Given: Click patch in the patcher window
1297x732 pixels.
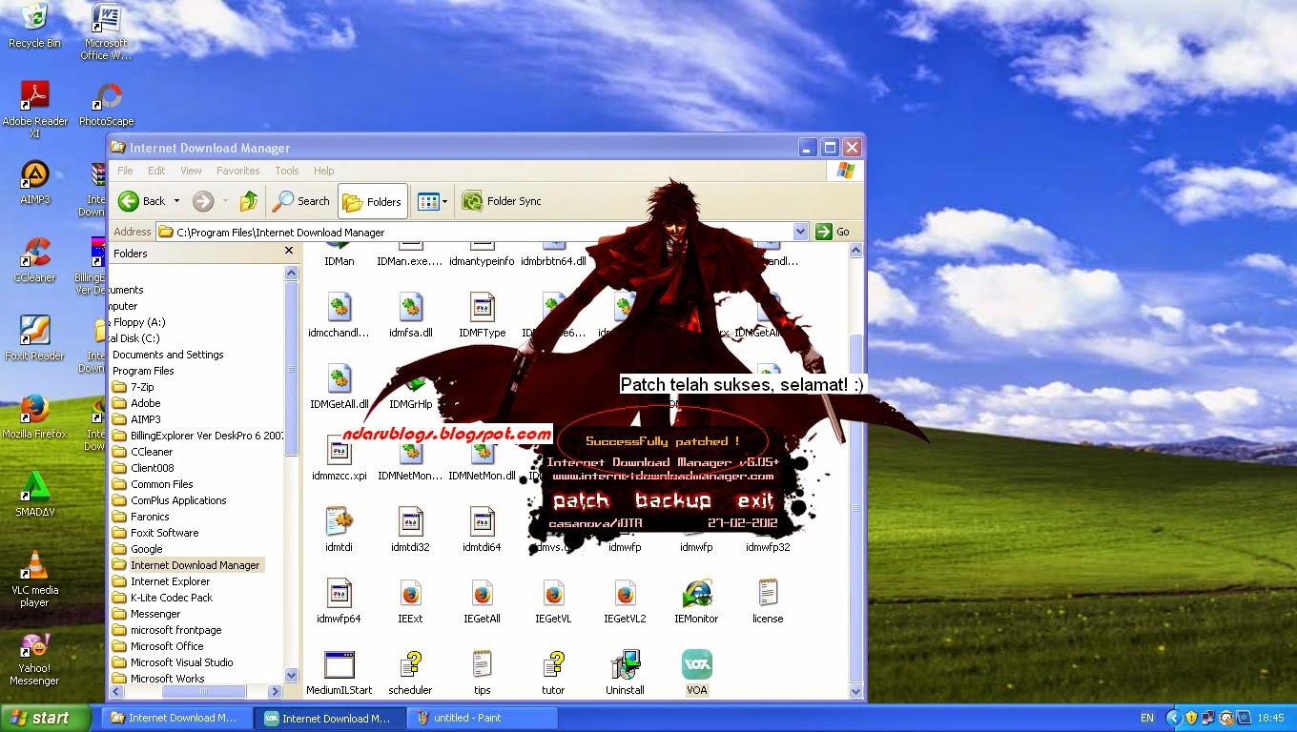Looking at the screenshot, I should [x=581, y=500].
